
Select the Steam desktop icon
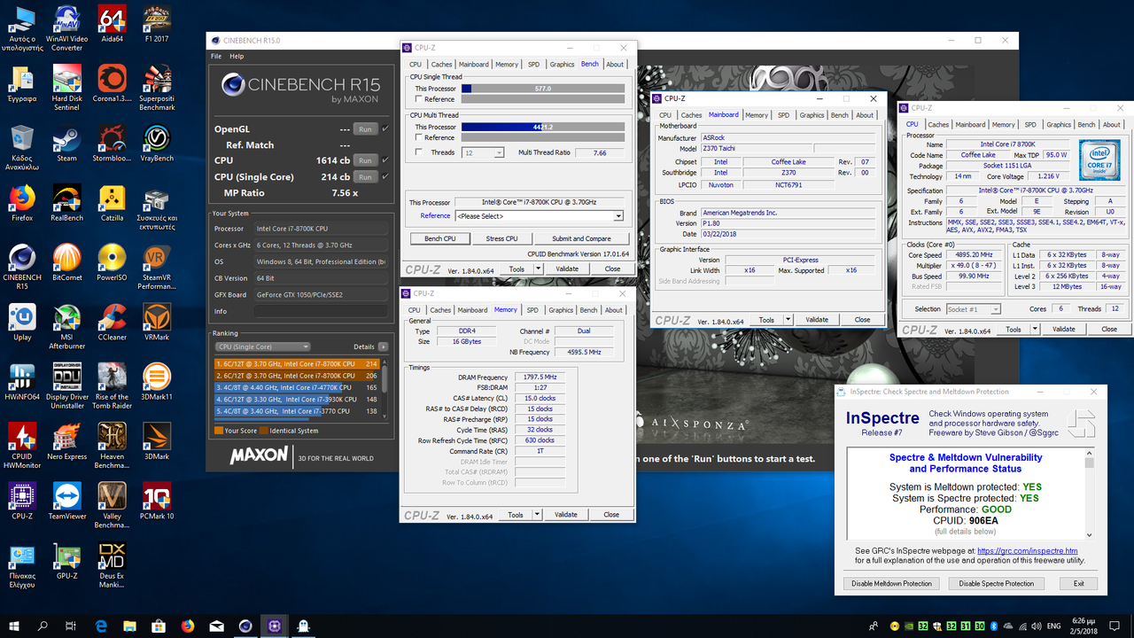pyautogui.click(x=67, y=144)
